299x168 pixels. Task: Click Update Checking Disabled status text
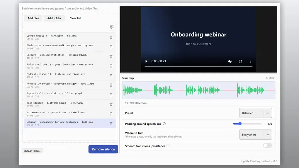point(256,161)
